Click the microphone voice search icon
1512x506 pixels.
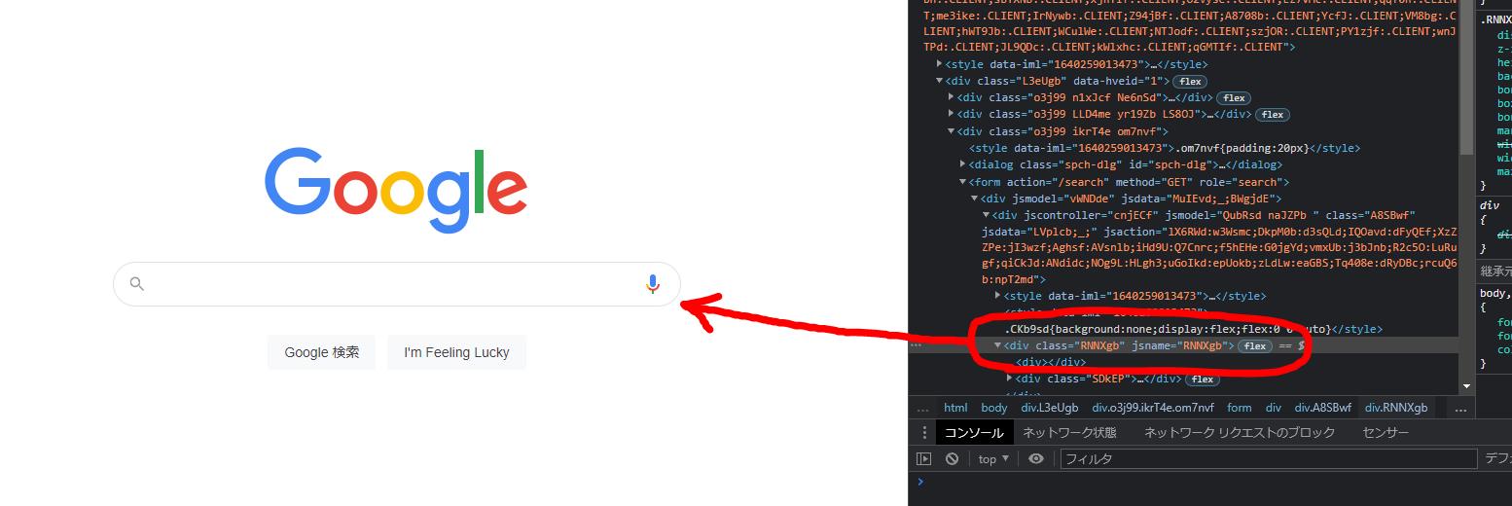653,284
